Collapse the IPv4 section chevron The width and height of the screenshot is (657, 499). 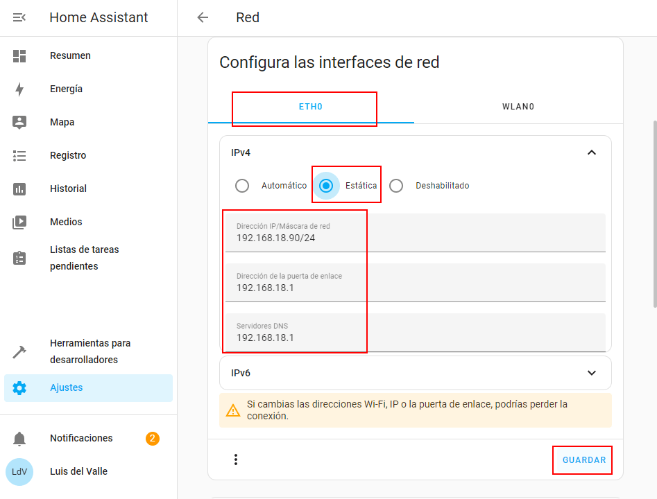point(592,152)
